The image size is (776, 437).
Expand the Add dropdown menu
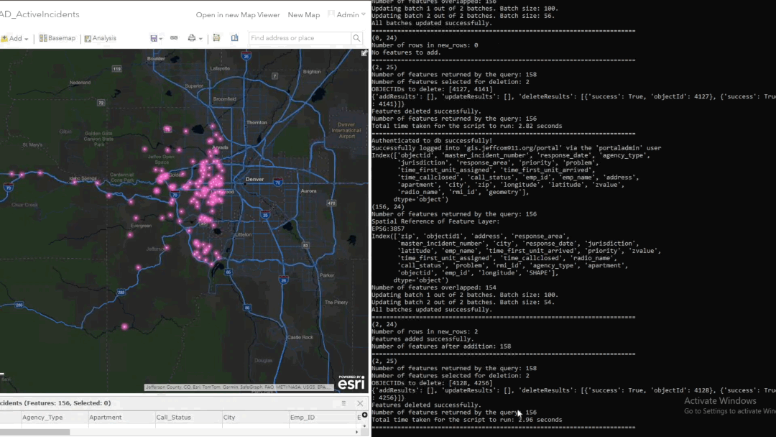[x=15, y=39]
